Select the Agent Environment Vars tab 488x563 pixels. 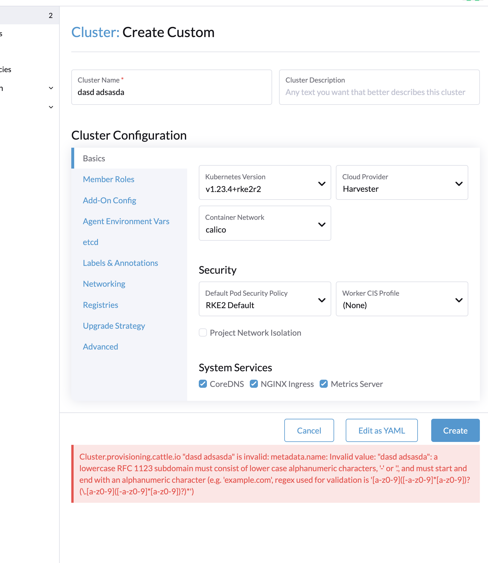pyautogui.click(x=126, y=221)
